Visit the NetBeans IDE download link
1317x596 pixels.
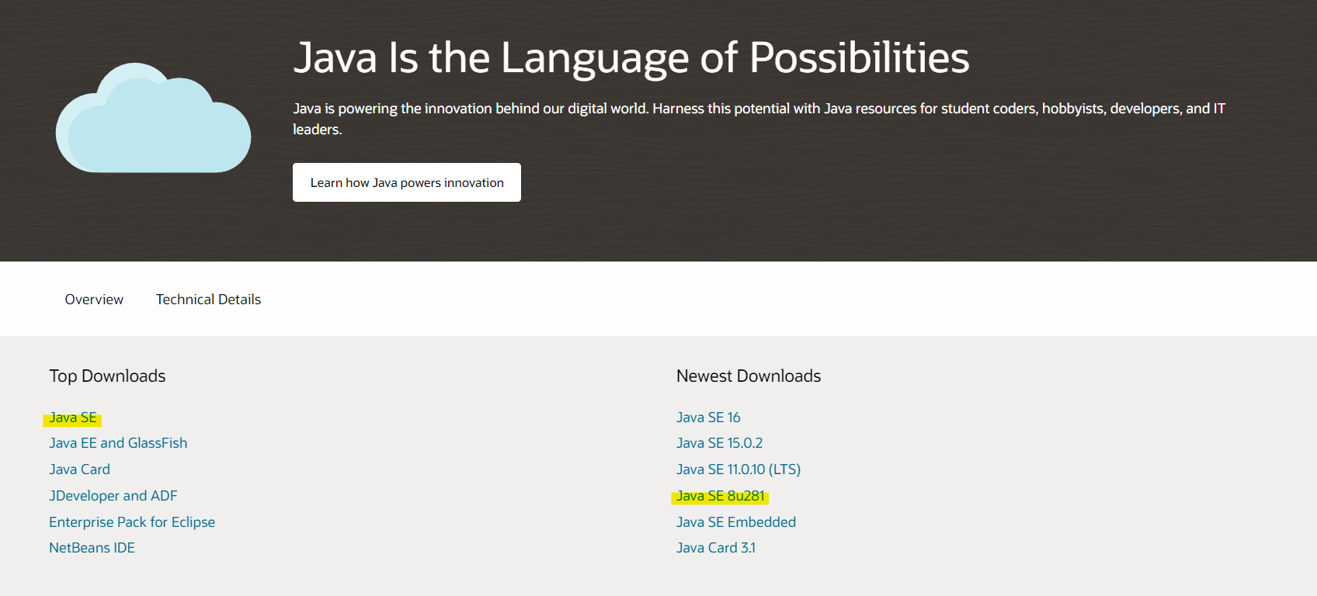[x=92, y=548]
